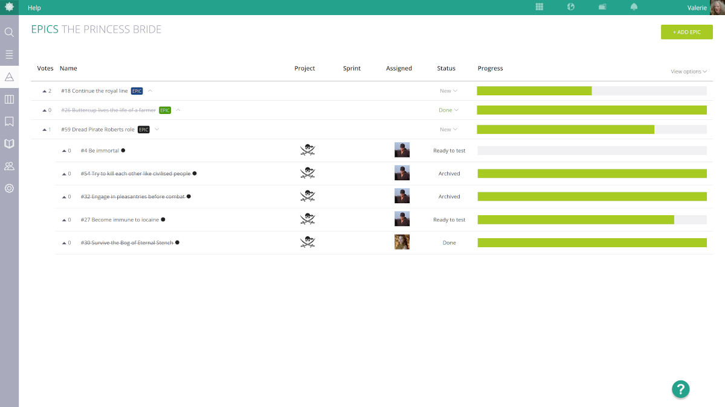The height and width of the screenshot is (407, 725).
Task: Click the folder card icon in header
Action: 602,7
